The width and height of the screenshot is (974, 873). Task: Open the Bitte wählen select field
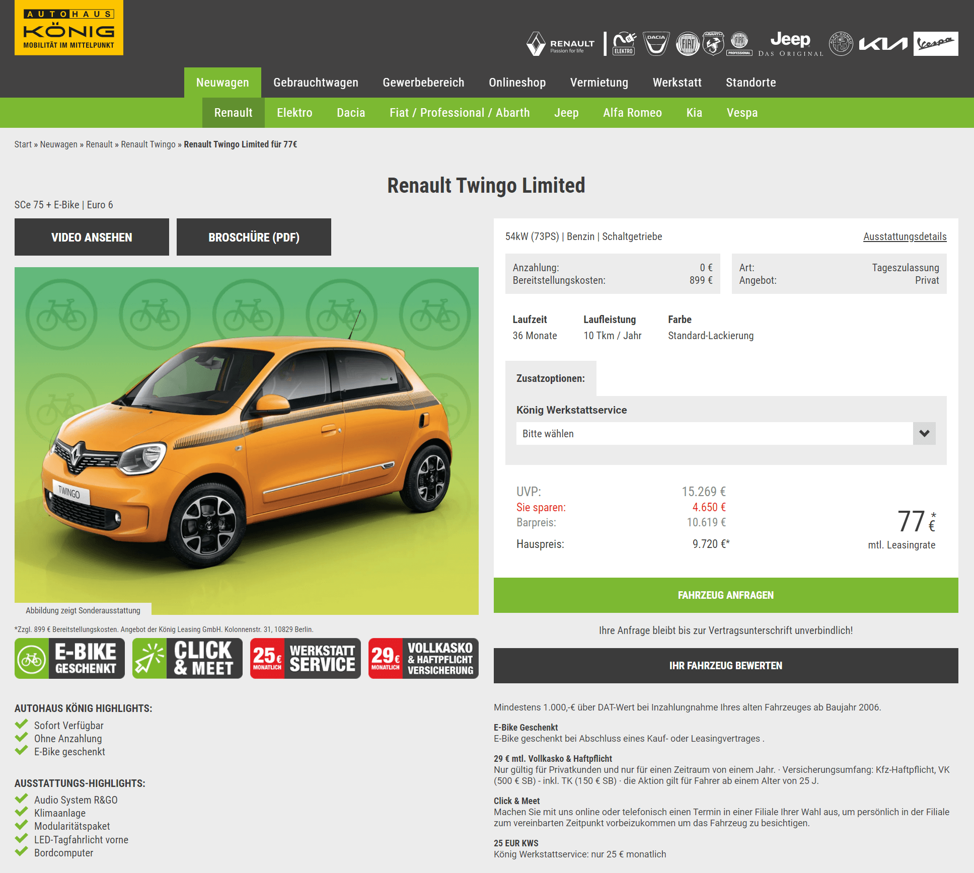[726, 434]
